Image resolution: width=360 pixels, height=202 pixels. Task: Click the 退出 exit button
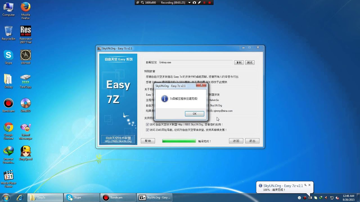[252, 141]
